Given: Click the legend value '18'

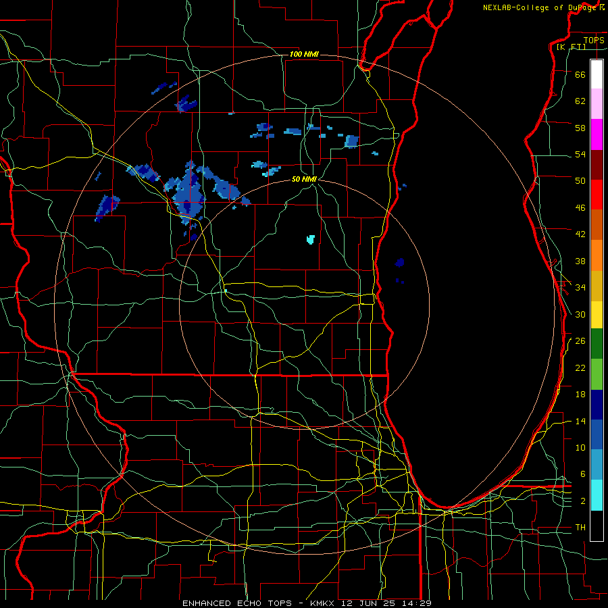Looking at the screenshot, I should click(x=580, y=395).
